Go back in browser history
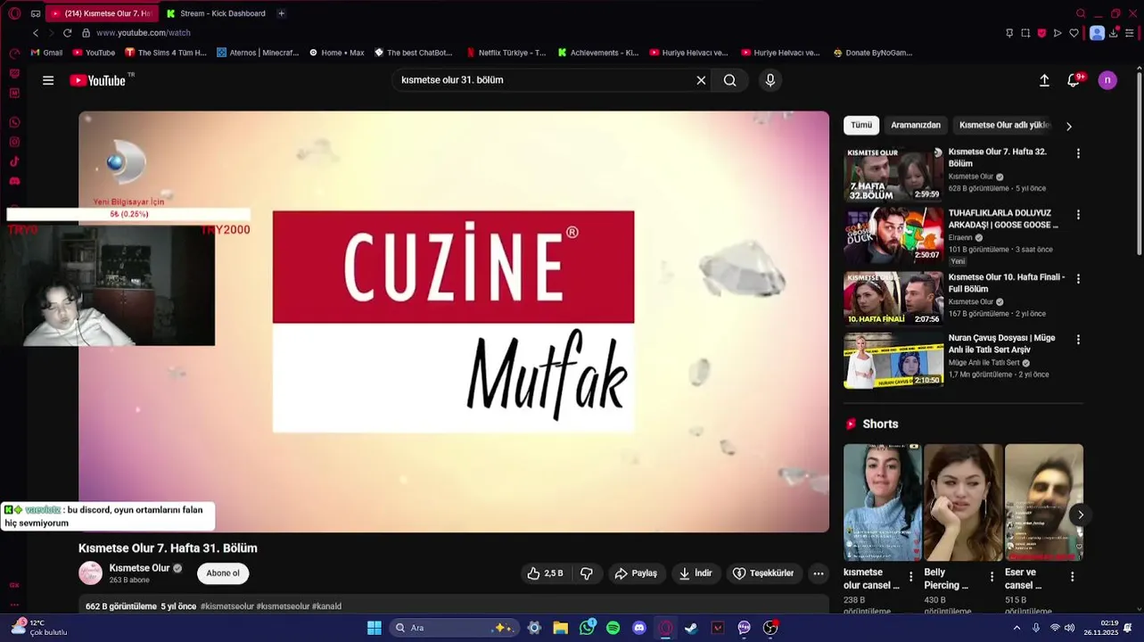This screenshot has height=642, width=1144. click(36, 33)
